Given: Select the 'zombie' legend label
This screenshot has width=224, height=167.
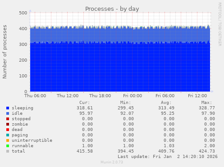Looking at the screenshot, I should coord(20,124).
